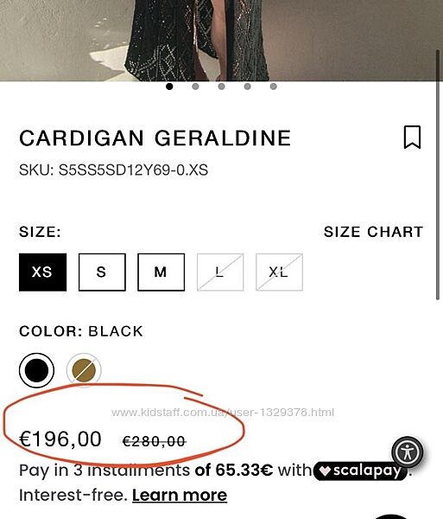
Task: Go to third image carousel dot
Action: click(221, 86)
